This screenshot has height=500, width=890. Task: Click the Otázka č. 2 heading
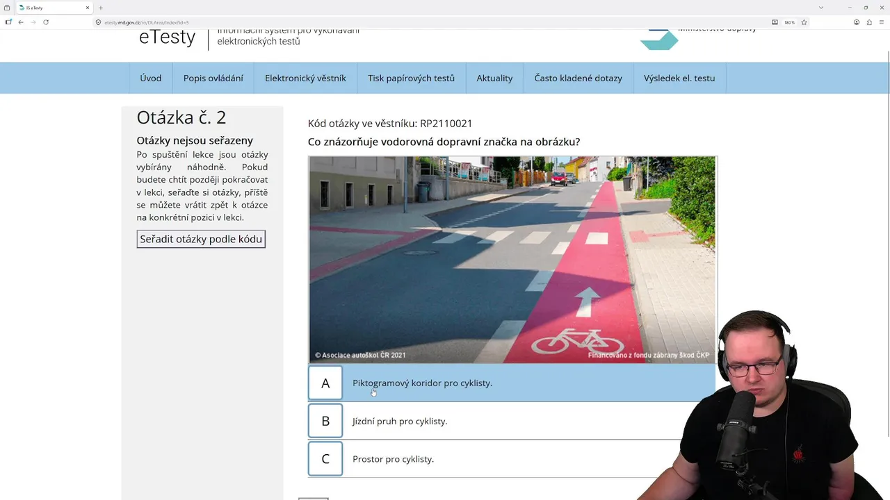pos(181,117)
